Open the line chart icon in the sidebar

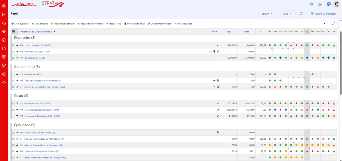point(4,14)
